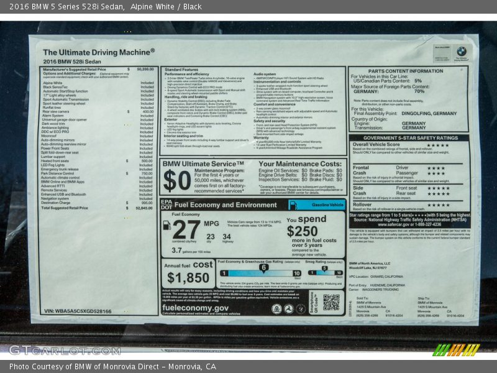Click the third round agency seal near the QR code
Image resolution: width=497 pixels, height=373 pixels.
[301, 308]
